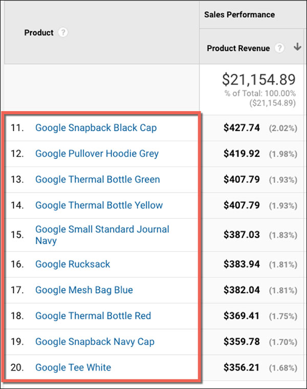
Task: Click the $356.21 revenue for Tee White
Action: [x=242, y=367]
